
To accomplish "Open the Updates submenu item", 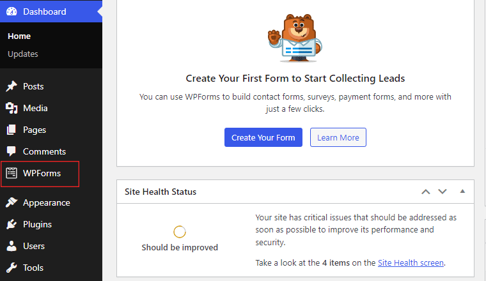I will [23, 54].
